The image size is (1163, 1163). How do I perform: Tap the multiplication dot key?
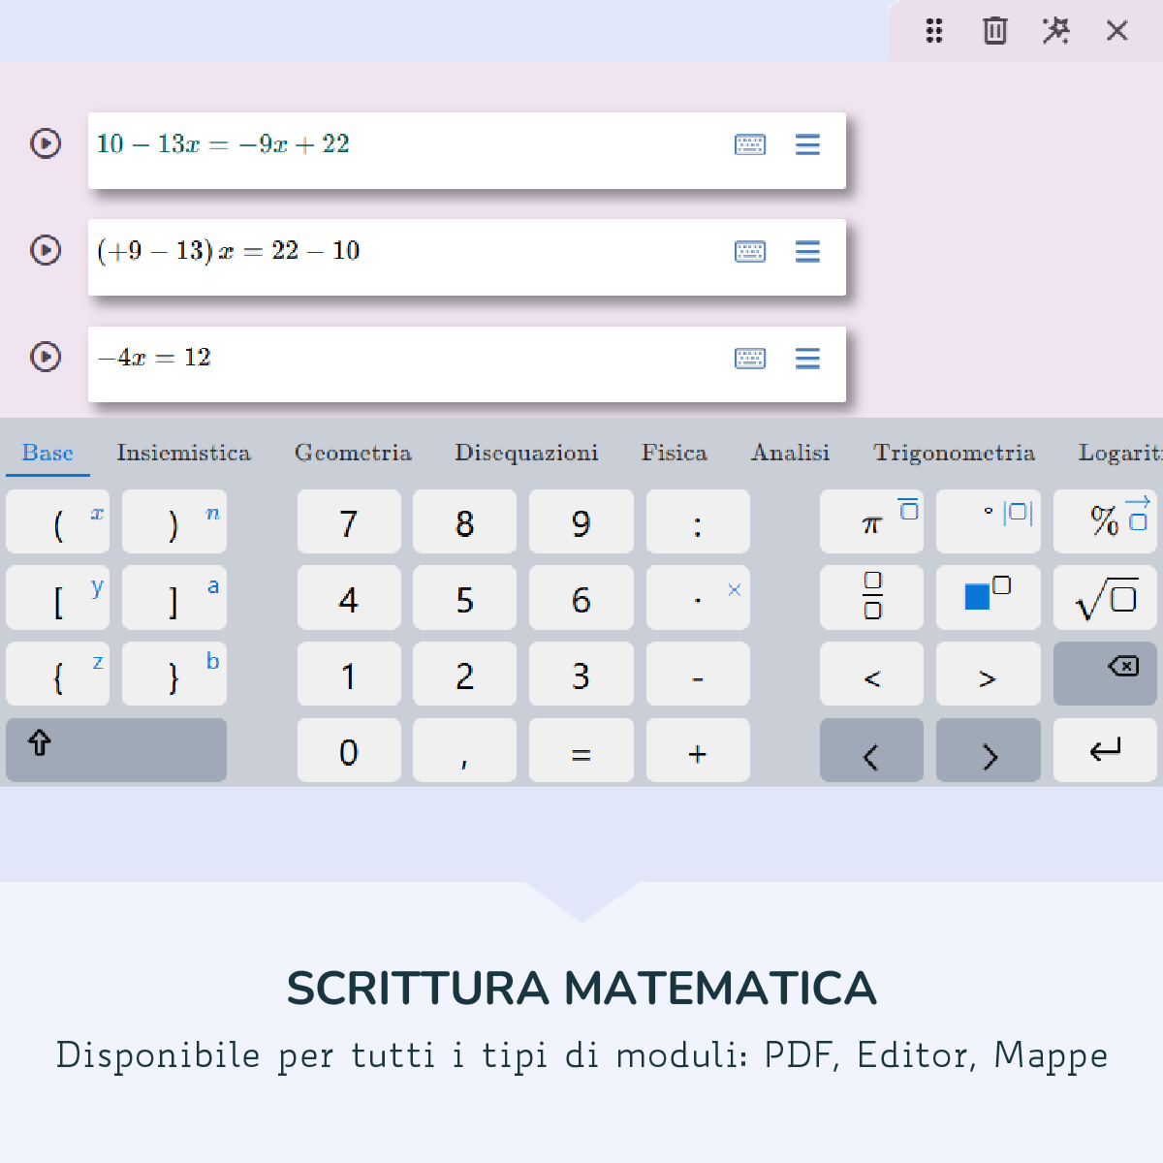(698, 598)
